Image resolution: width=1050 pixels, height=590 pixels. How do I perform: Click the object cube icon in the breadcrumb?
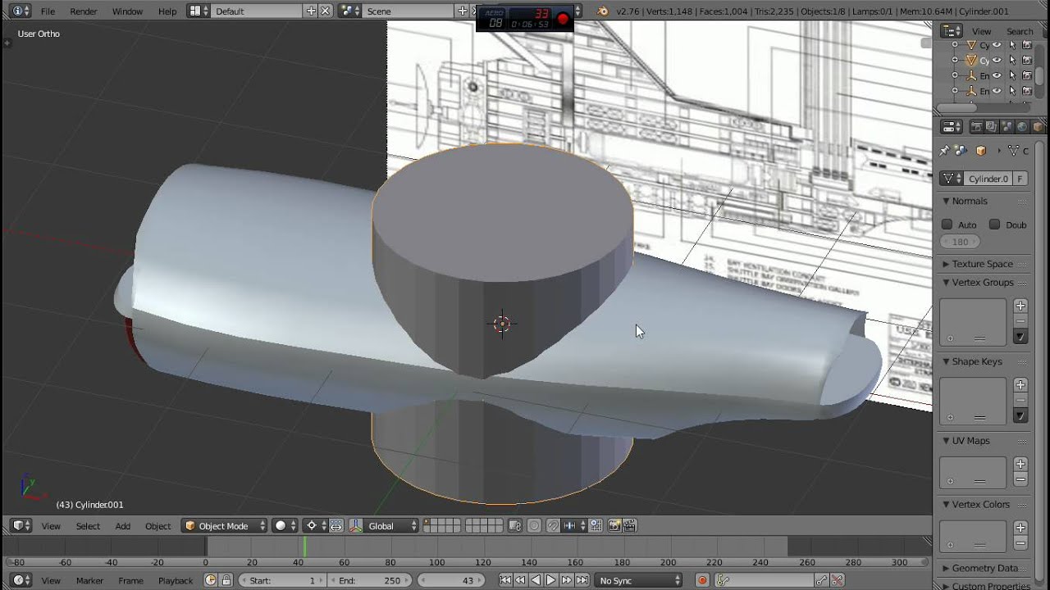[x=980, y=151]
